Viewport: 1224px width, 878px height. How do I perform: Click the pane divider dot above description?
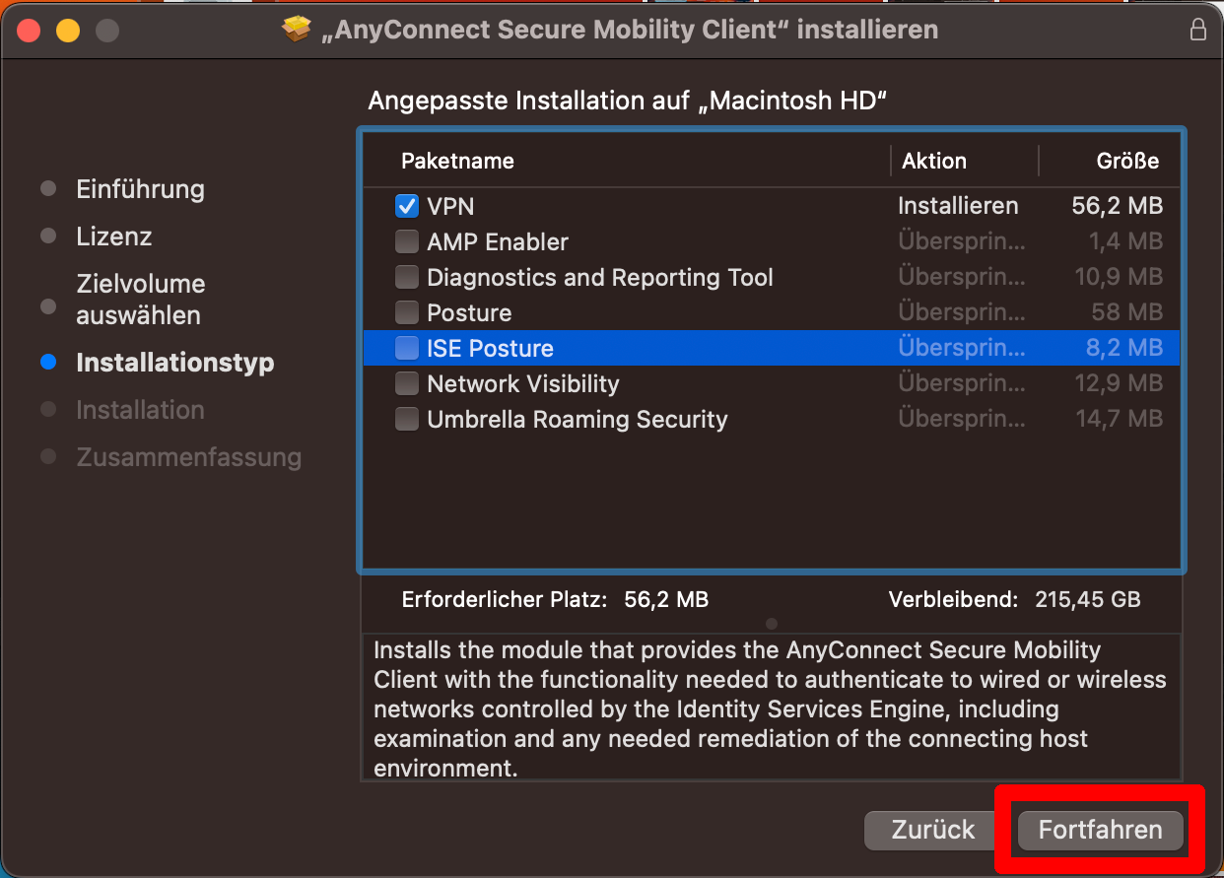[772, 623]
